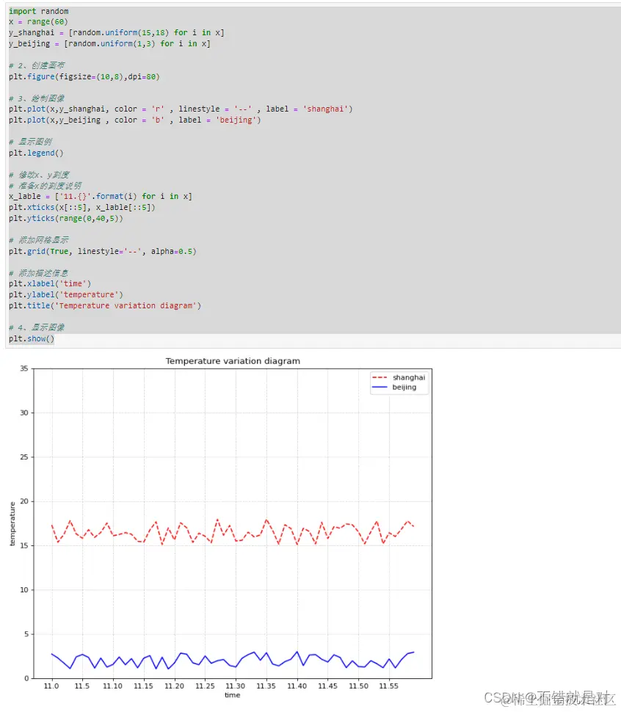Screen dimensions: 621x712
Task: Click the 'shanghai' legend entry
Action: (x=399, y=377)
